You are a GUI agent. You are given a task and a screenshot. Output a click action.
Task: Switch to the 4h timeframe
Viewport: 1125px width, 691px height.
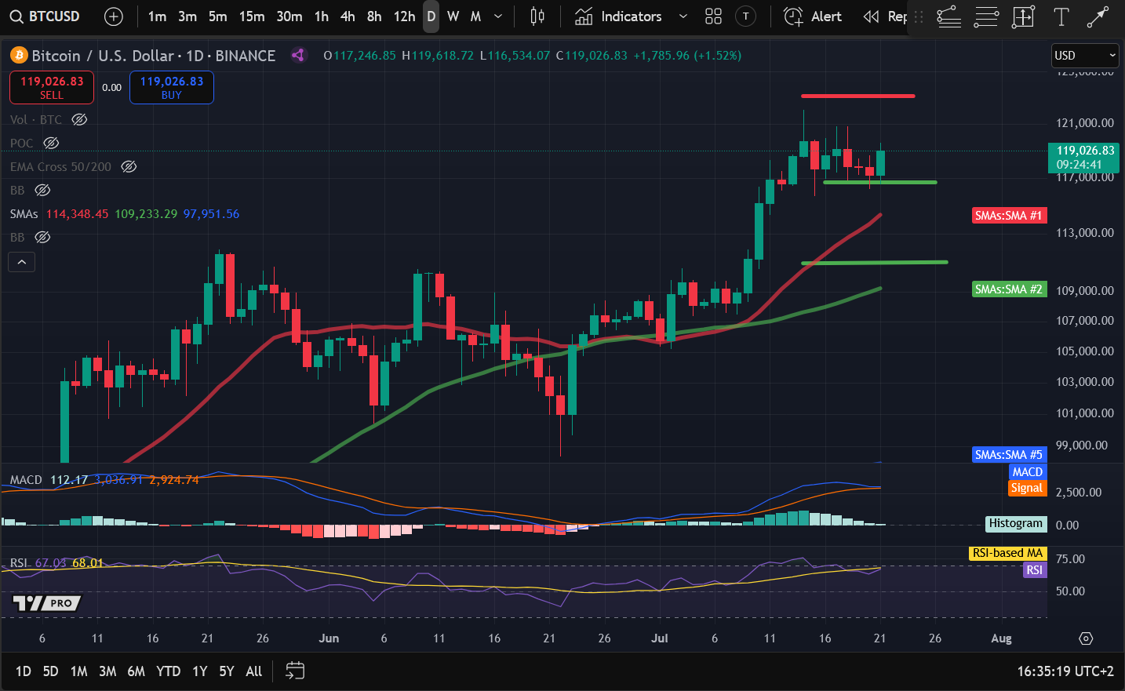coord(348,16)
